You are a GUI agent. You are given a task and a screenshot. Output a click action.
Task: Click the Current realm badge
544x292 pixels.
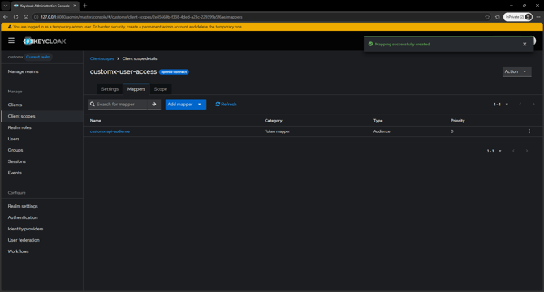[38, 57]
